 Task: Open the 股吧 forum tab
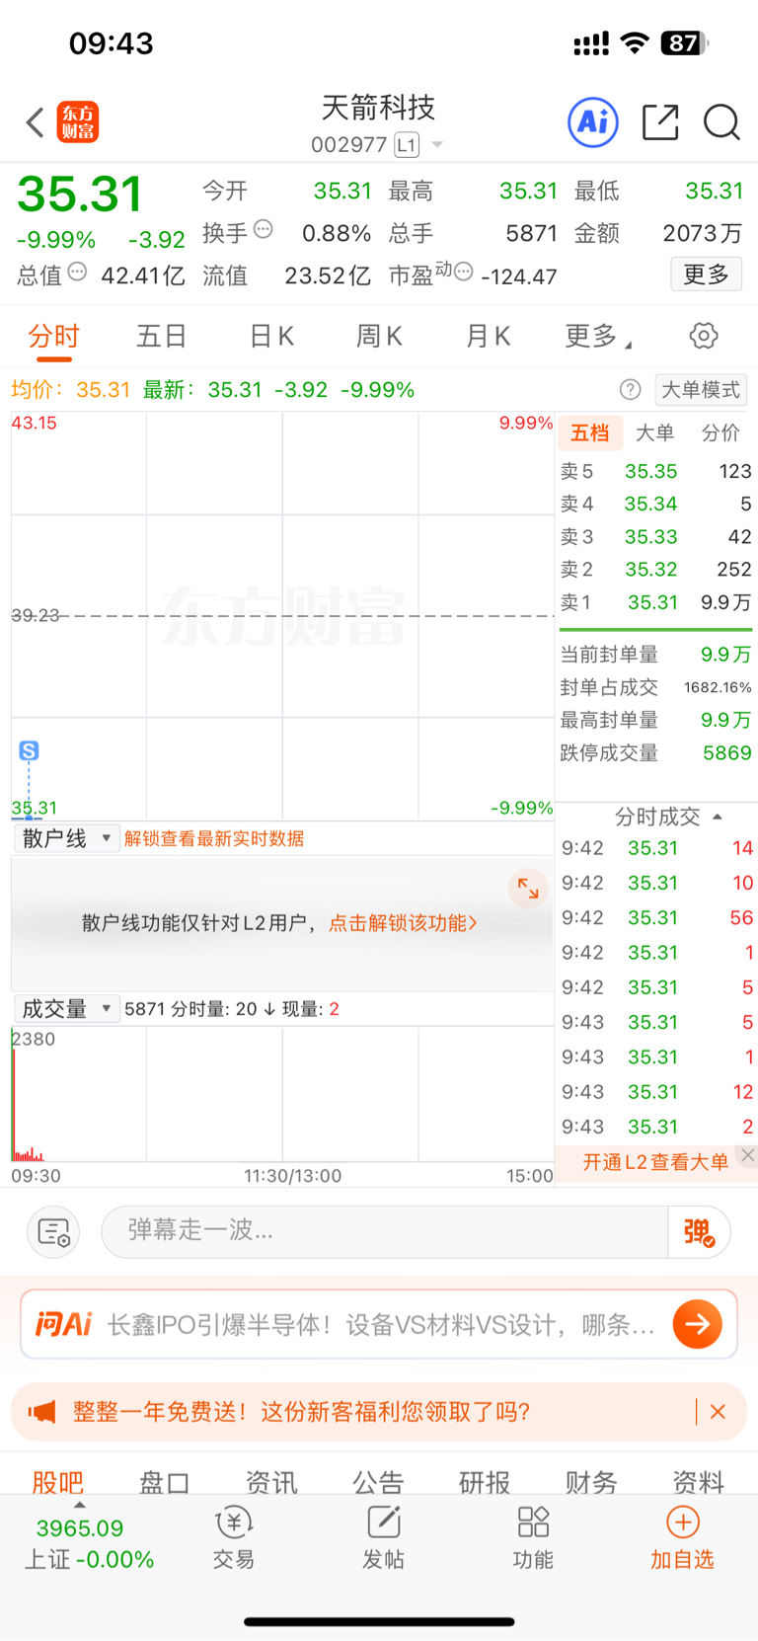58,1481
